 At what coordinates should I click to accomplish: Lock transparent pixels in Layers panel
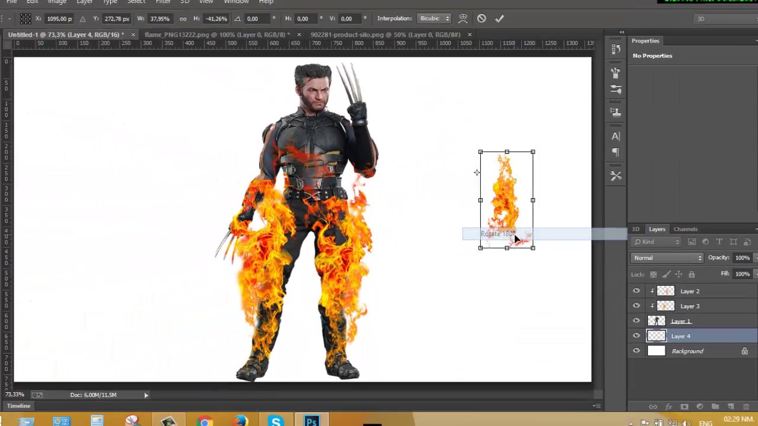point(653,274)
